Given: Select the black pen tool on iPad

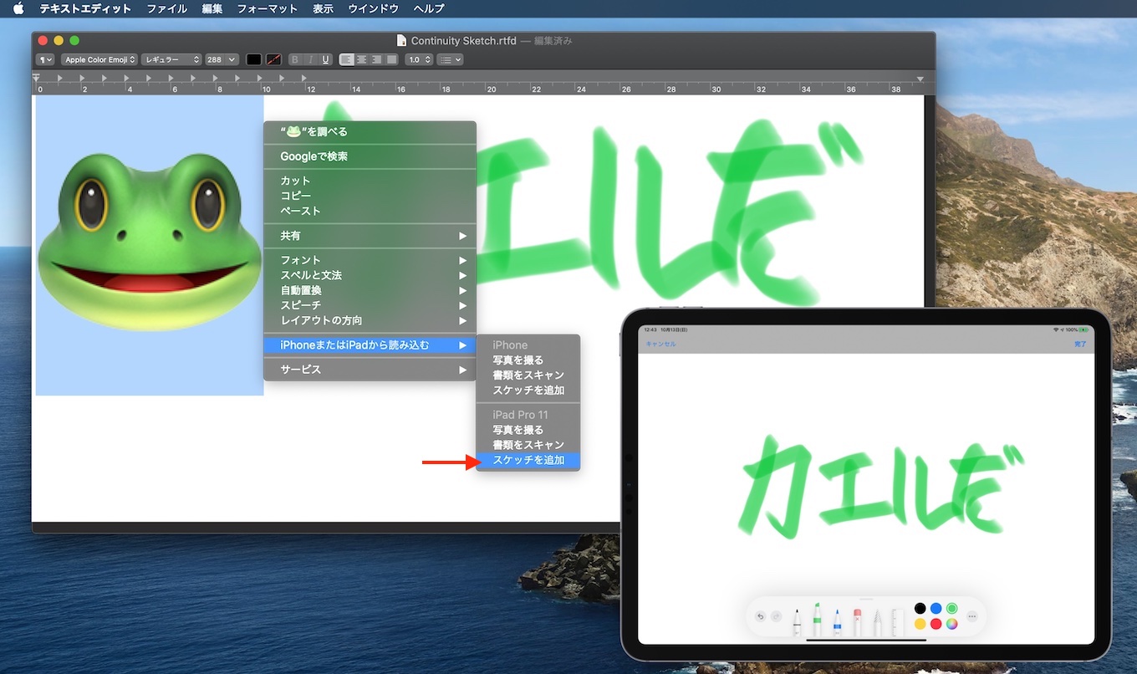Looking at the screenshot, I should (x=796, y=621).
